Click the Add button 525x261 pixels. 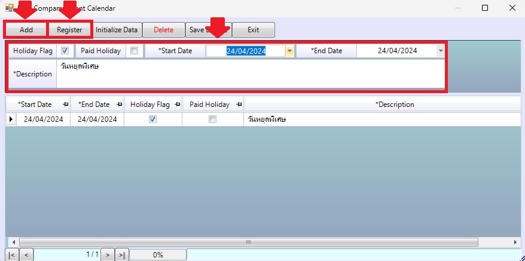26,30
